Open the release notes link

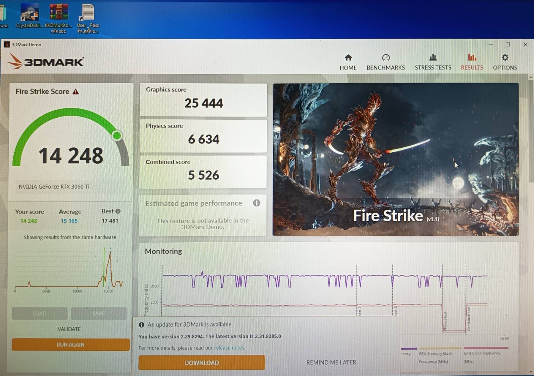coord(230,348)
